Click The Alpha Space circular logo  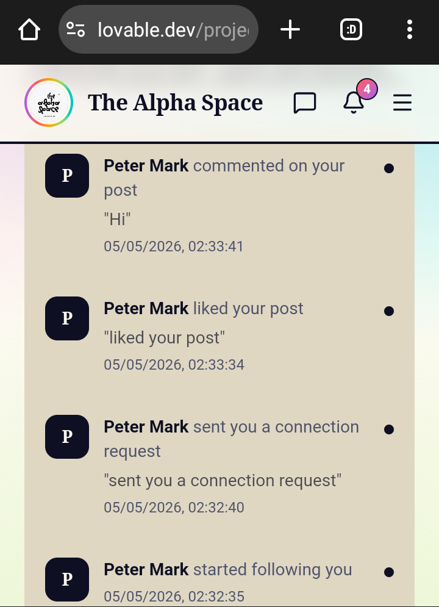point(49,102)
